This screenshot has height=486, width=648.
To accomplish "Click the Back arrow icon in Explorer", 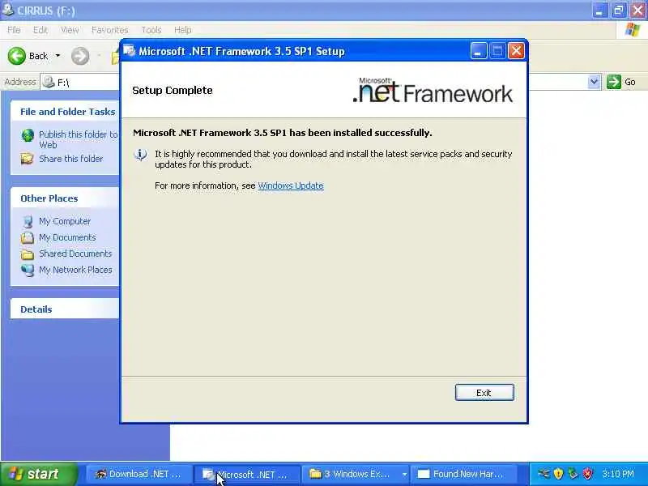I will (16, 56).
